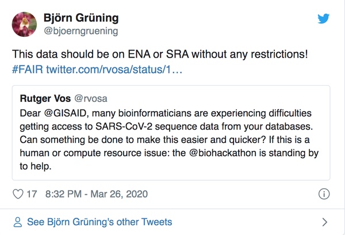Click the person icon beside See other Tweets

[x=18, y=222]
